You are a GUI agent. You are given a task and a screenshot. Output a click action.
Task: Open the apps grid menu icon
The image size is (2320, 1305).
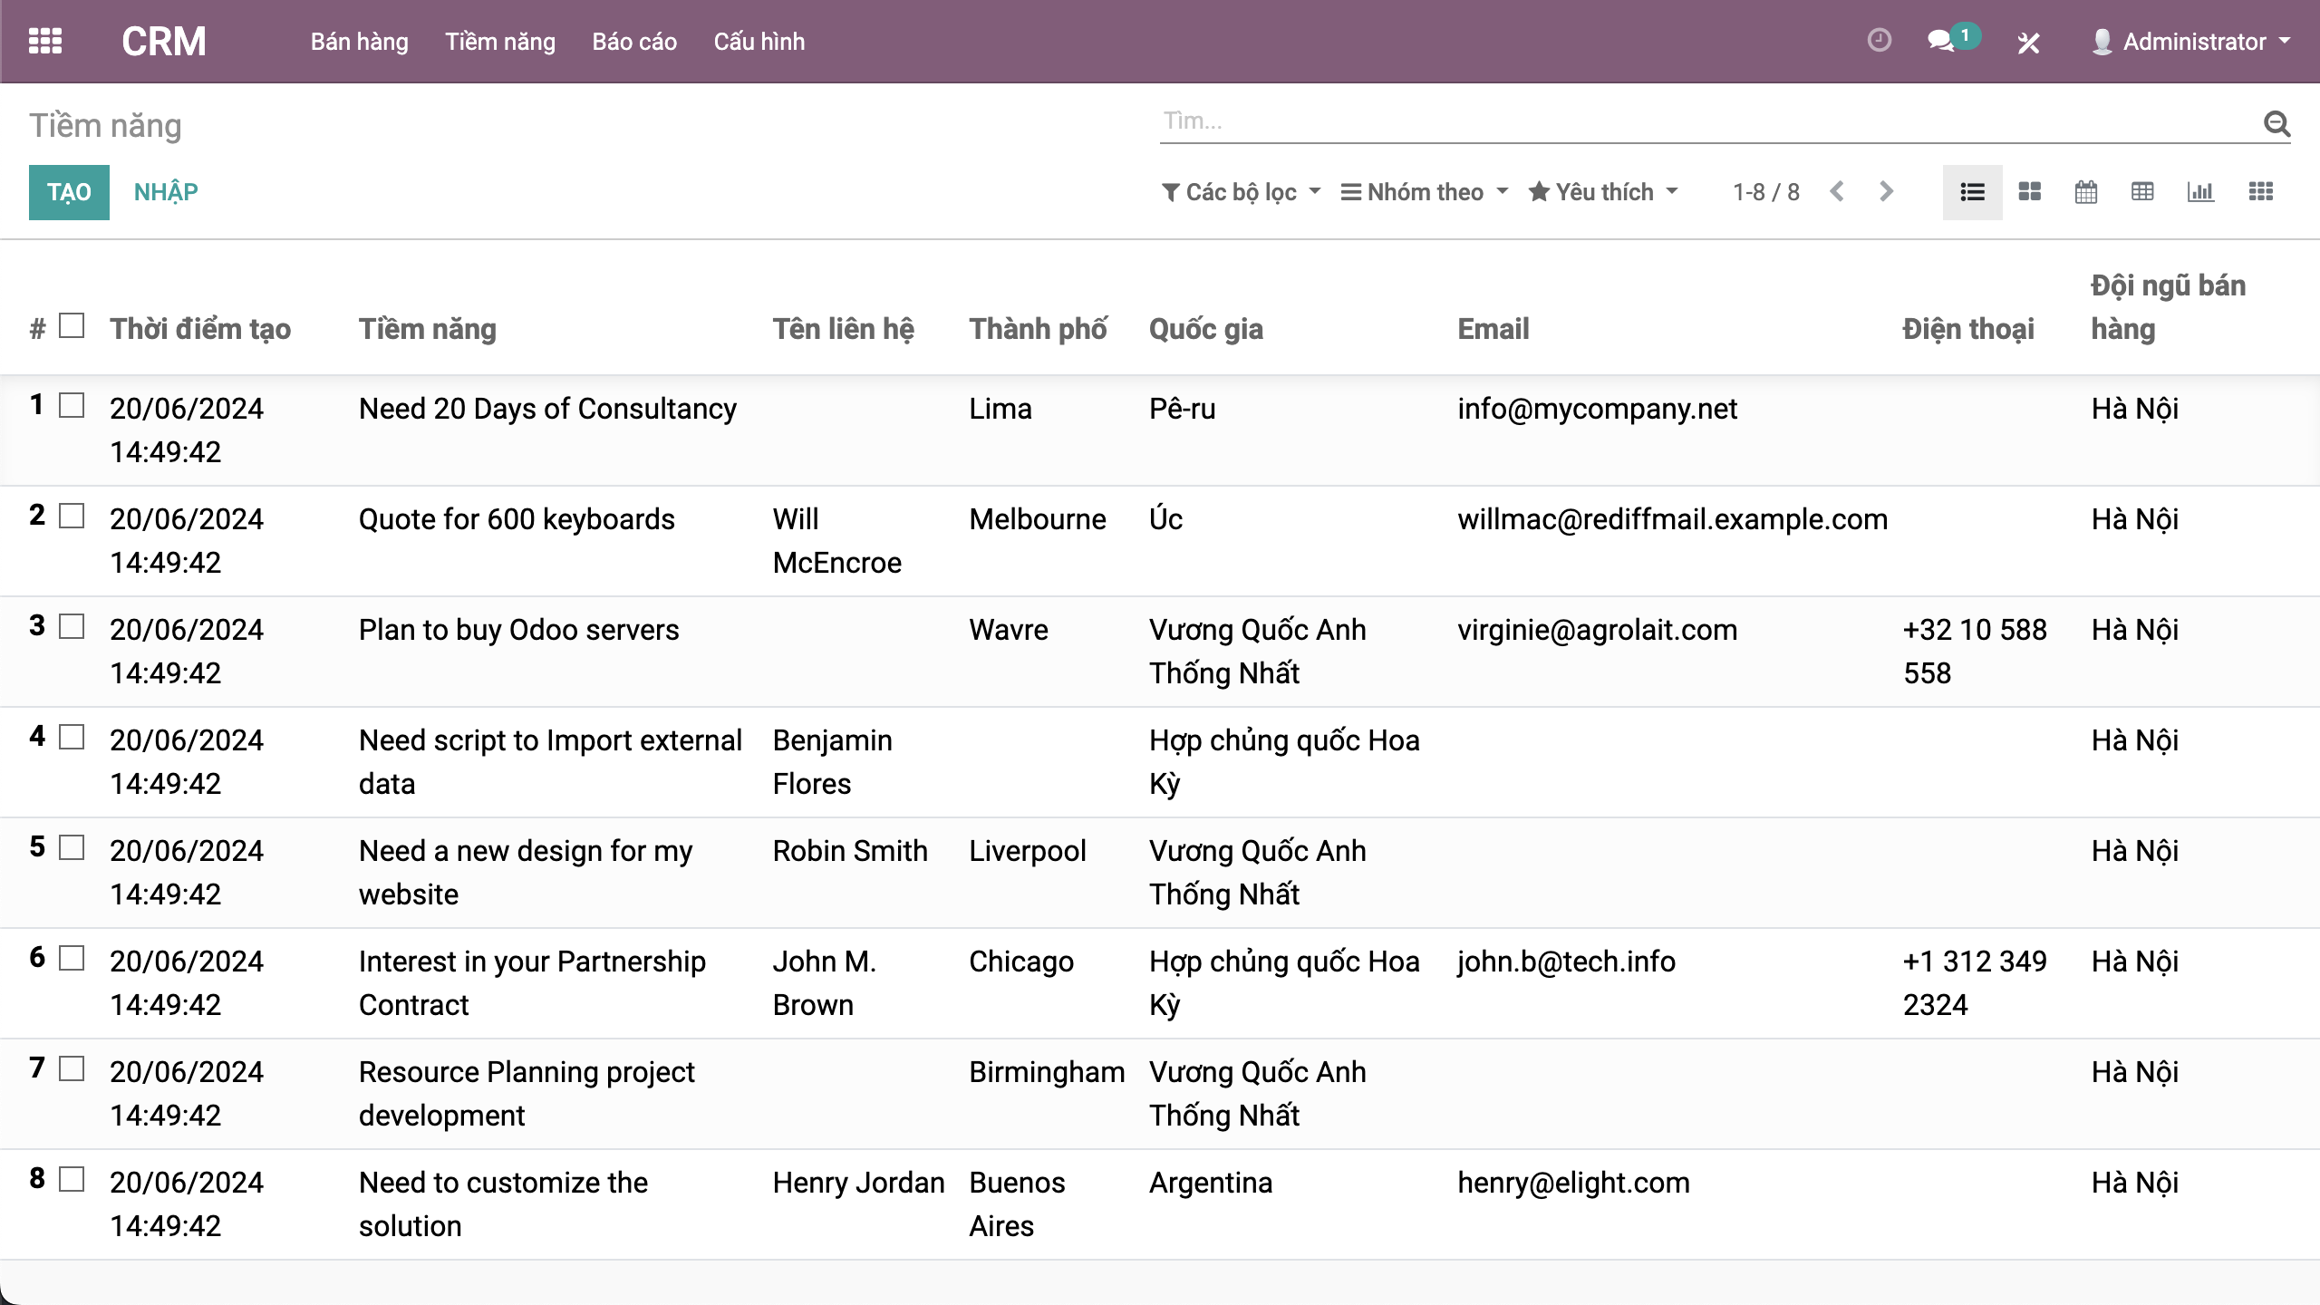[45, 42]
